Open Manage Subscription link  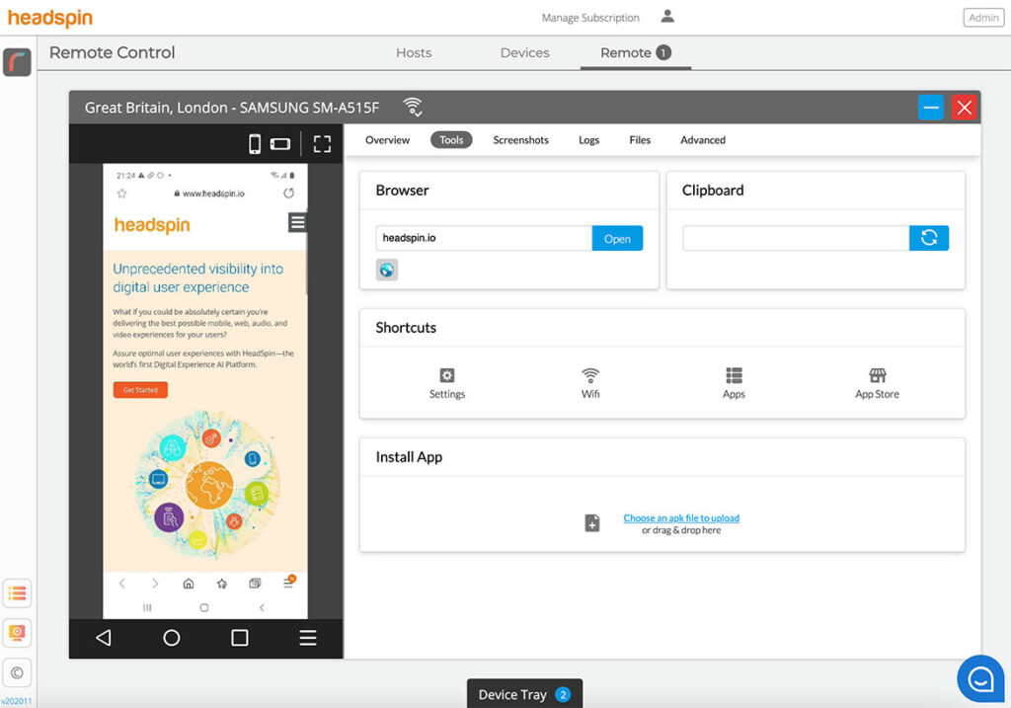click(x=590, y=18)
